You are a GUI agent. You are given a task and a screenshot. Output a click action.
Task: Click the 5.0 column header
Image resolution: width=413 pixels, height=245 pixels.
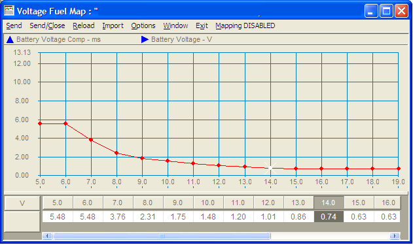click(x=58, y=203)
